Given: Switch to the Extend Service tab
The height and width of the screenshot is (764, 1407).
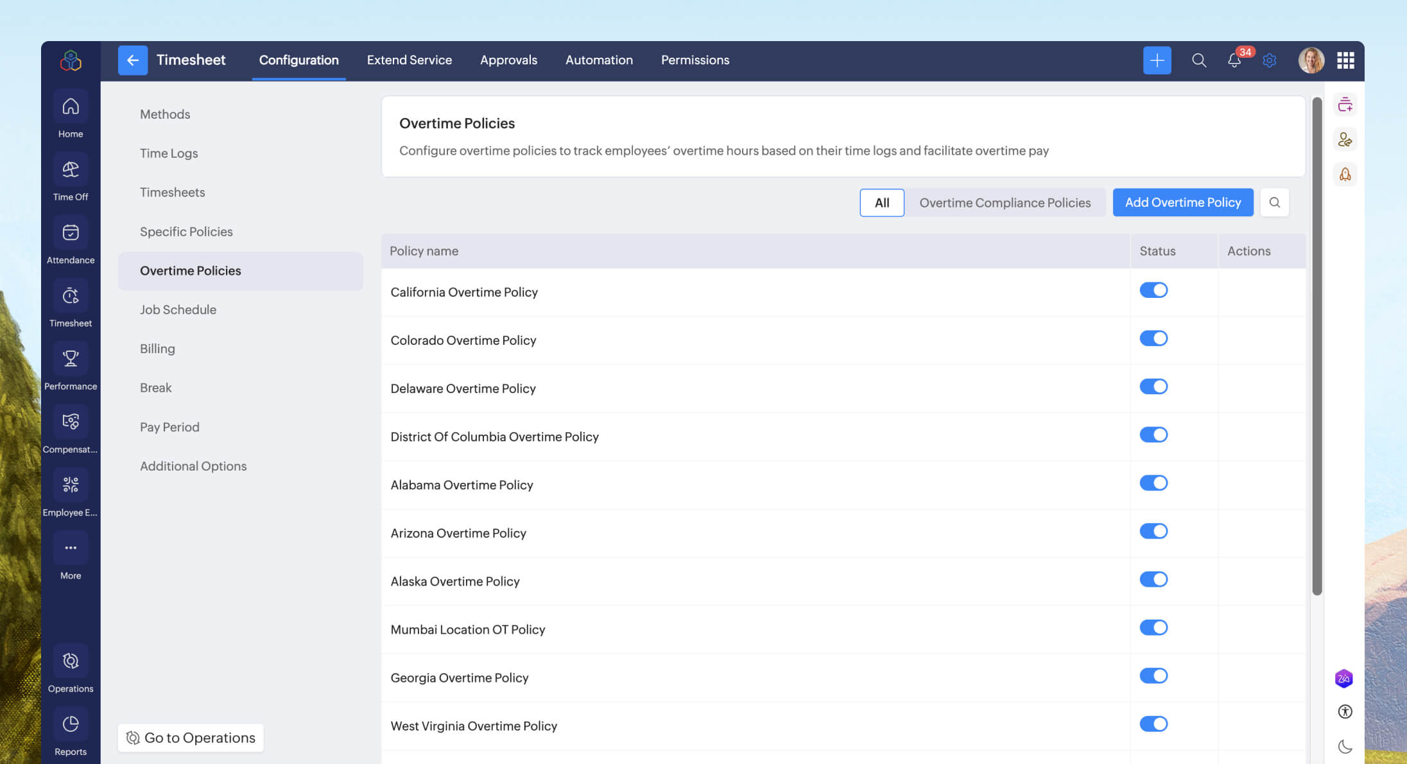Looking at the screenshot, I should (x=410, y=60).
